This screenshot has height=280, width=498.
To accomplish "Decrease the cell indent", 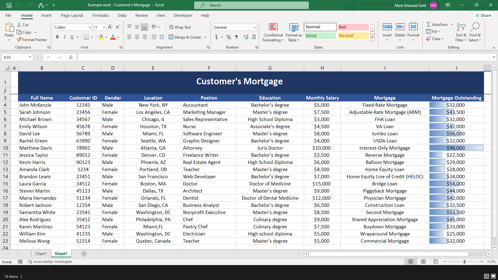I will [154, 37].
